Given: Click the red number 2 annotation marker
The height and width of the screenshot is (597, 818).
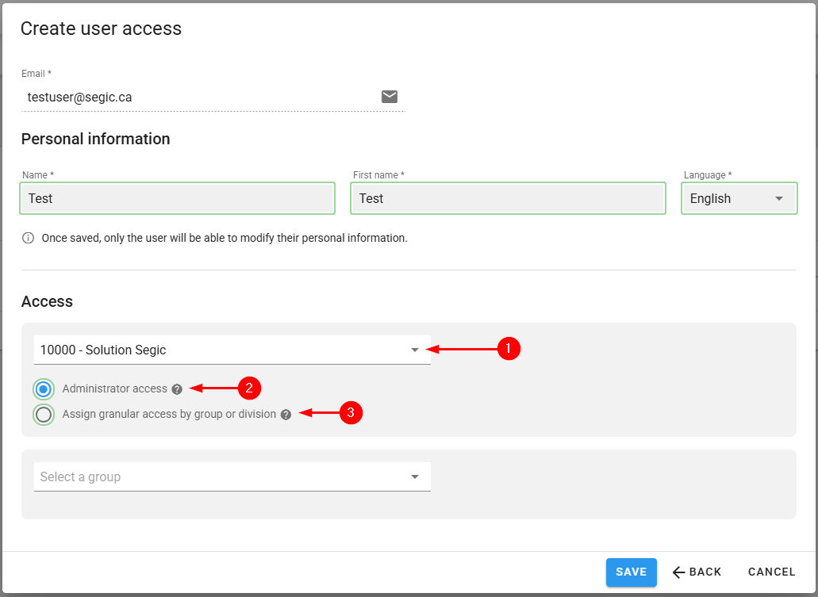Looking at the screenshot, I should point(249,388).
